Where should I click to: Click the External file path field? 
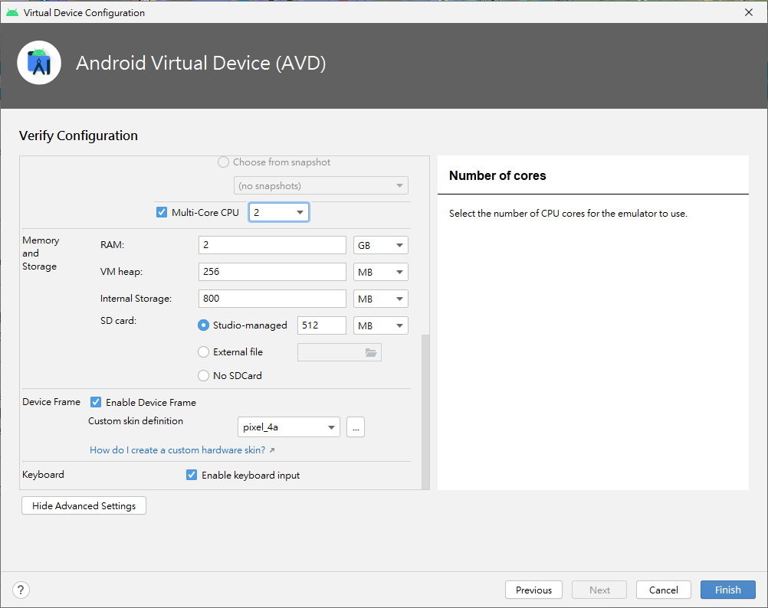pyautogui.click(x=340, y=352)
